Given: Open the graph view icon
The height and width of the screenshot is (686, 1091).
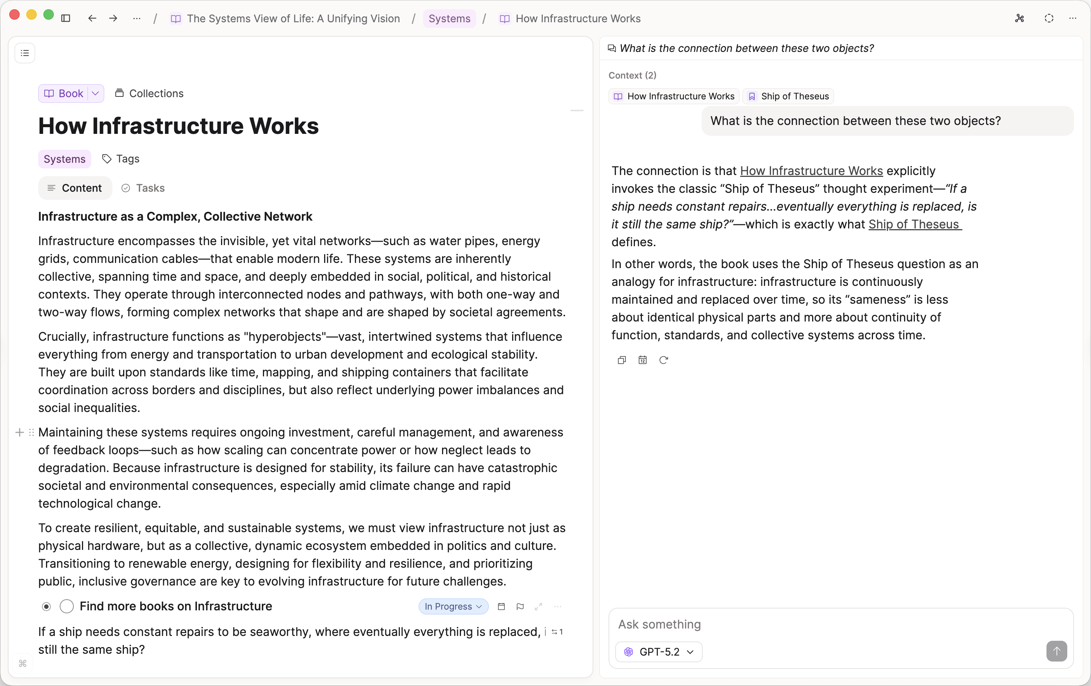Looking at the screenshot, I should (x=1019, y=19).
